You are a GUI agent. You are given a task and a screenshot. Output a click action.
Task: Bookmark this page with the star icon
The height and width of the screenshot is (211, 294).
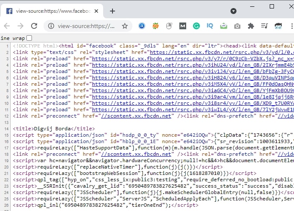pyautogui.click(x=125, y=26)
